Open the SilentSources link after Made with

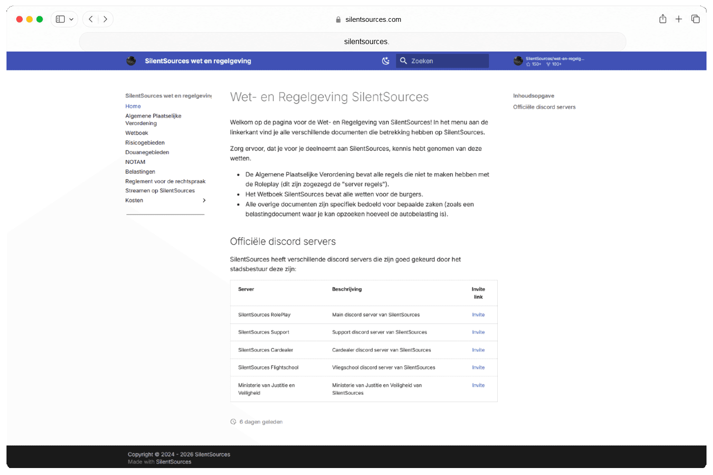pos(173,462)
